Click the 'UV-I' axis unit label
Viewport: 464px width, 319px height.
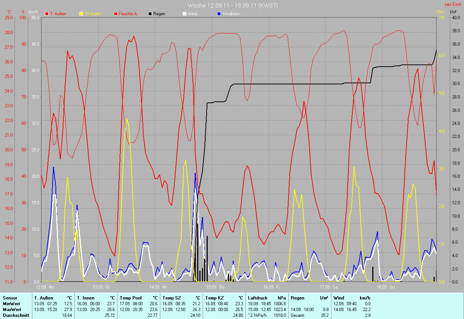click(x=440, y=12)
